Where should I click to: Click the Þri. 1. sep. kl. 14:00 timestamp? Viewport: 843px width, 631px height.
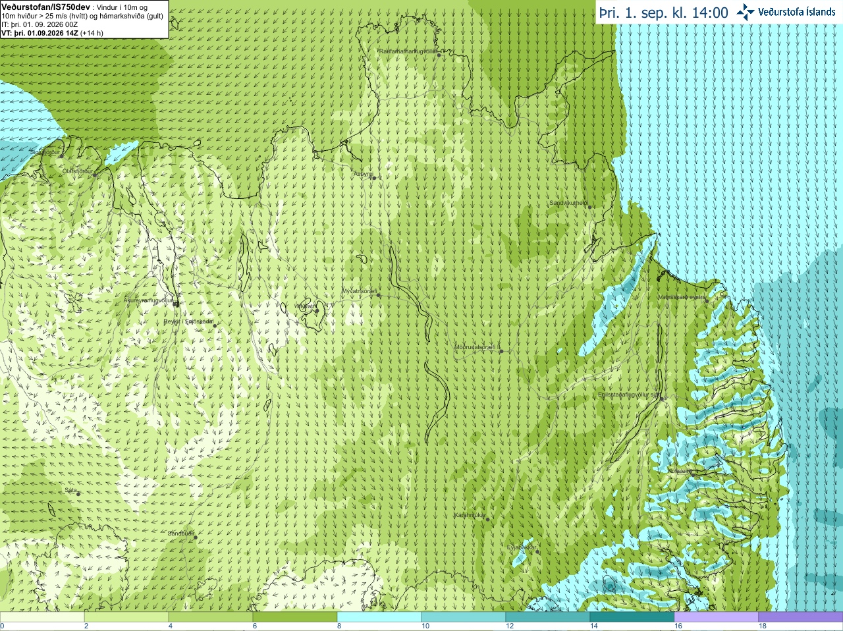coord(664,13)
